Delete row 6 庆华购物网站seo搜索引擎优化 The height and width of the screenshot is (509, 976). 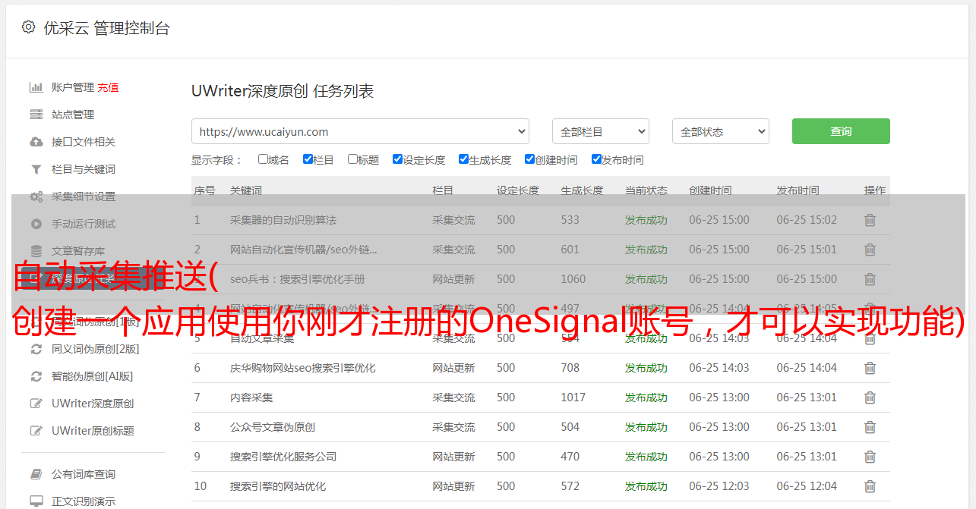[870, 368]
